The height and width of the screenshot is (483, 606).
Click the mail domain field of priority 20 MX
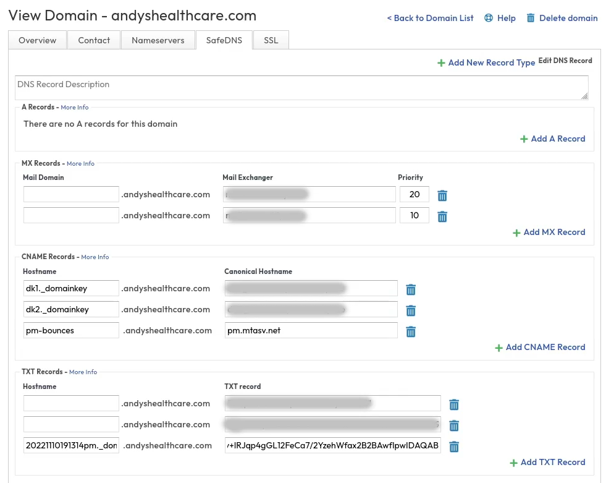coord(71,194)
